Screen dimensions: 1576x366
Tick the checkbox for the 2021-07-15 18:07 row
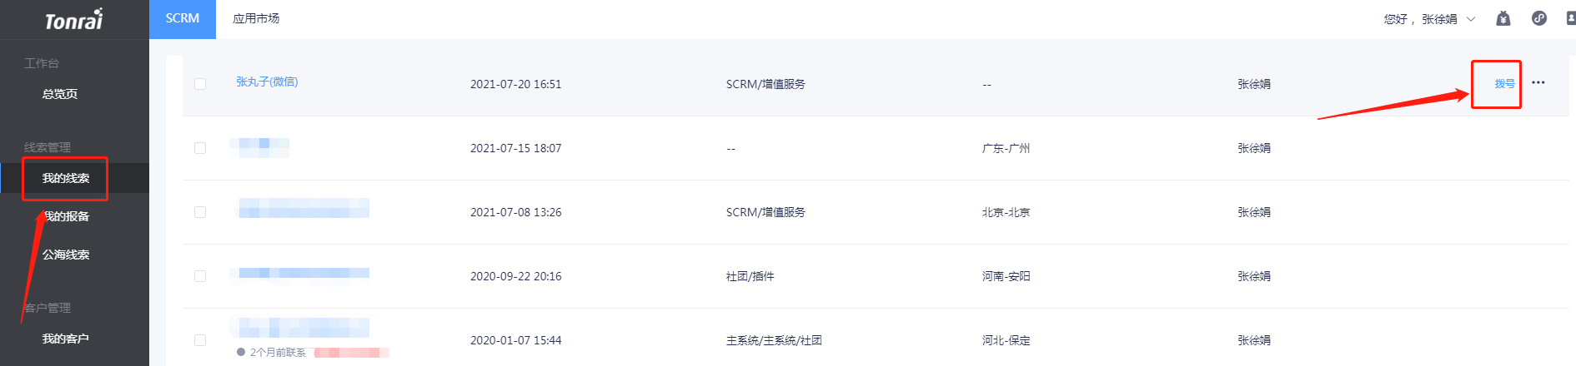[x=200, y=148]
